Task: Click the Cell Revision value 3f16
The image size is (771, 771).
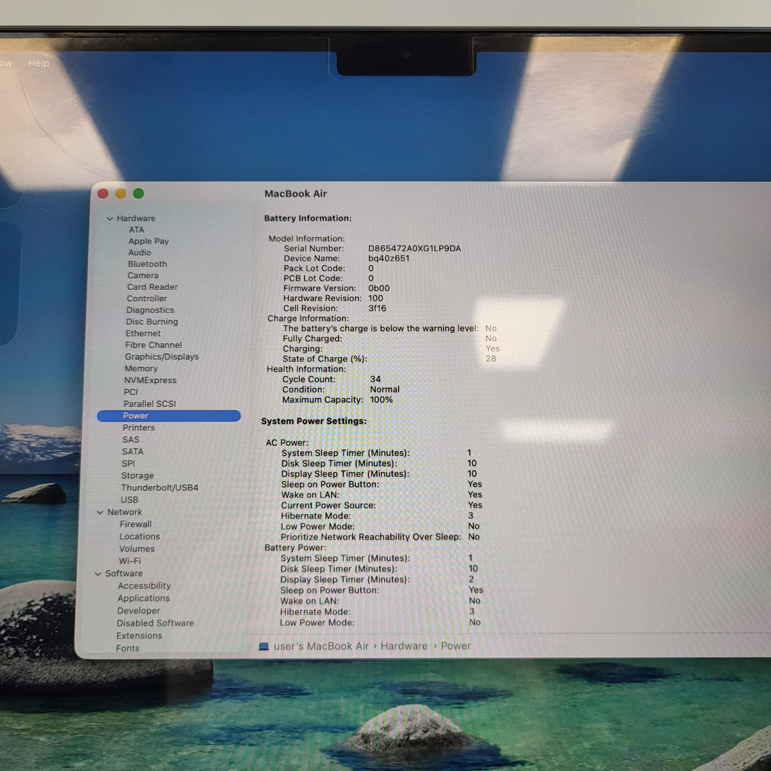Action: (x=377, y=308)
